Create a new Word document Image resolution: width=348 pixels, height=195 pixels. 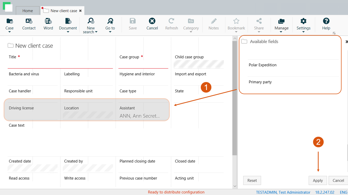tap(48, 21)
